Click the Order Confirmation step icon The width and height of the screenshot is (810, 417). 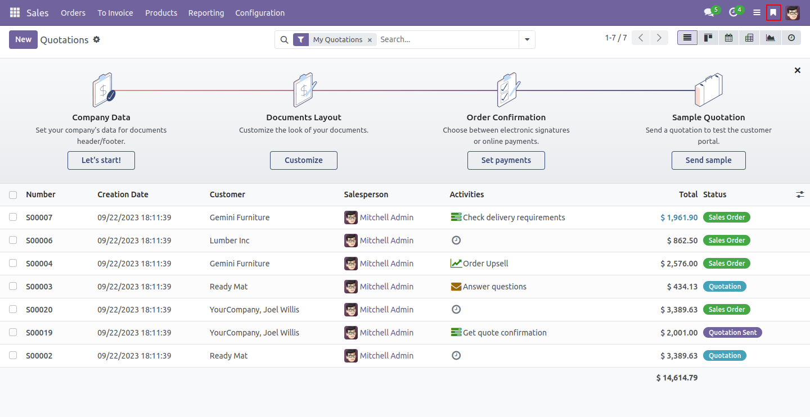coord(508,90)
